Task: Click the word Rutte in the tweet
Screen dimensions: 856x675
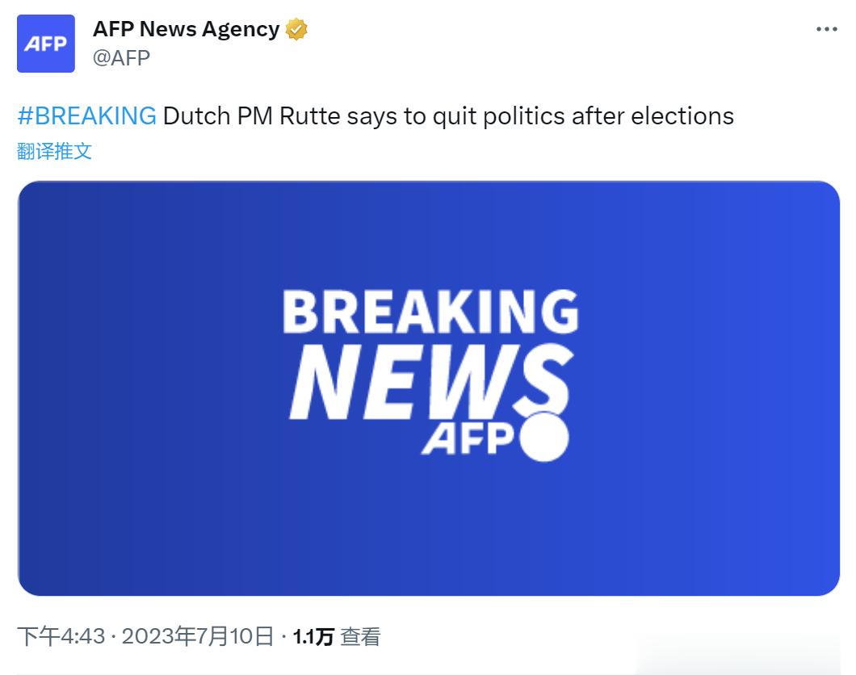Action: coord(309,115)
